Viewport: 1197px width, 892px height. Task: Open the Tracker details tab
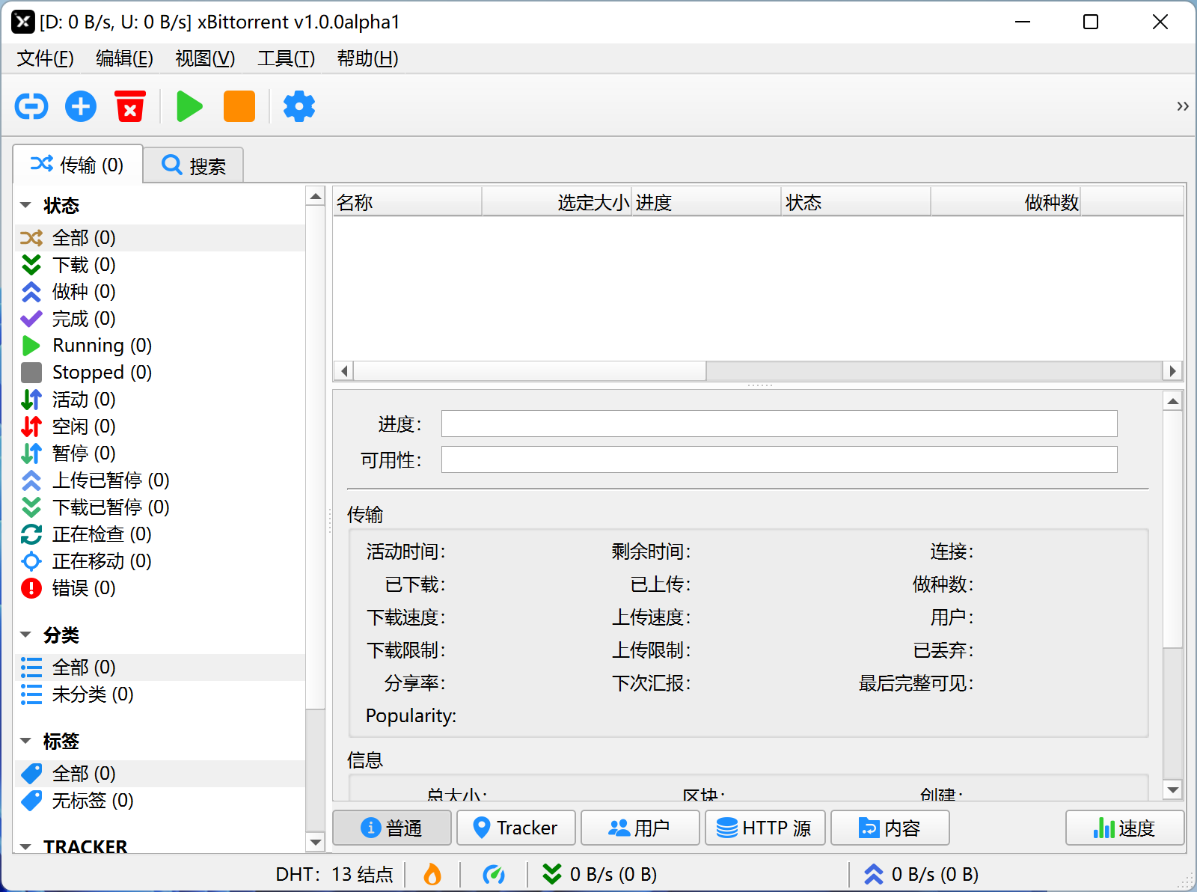[x=516, y=828]
